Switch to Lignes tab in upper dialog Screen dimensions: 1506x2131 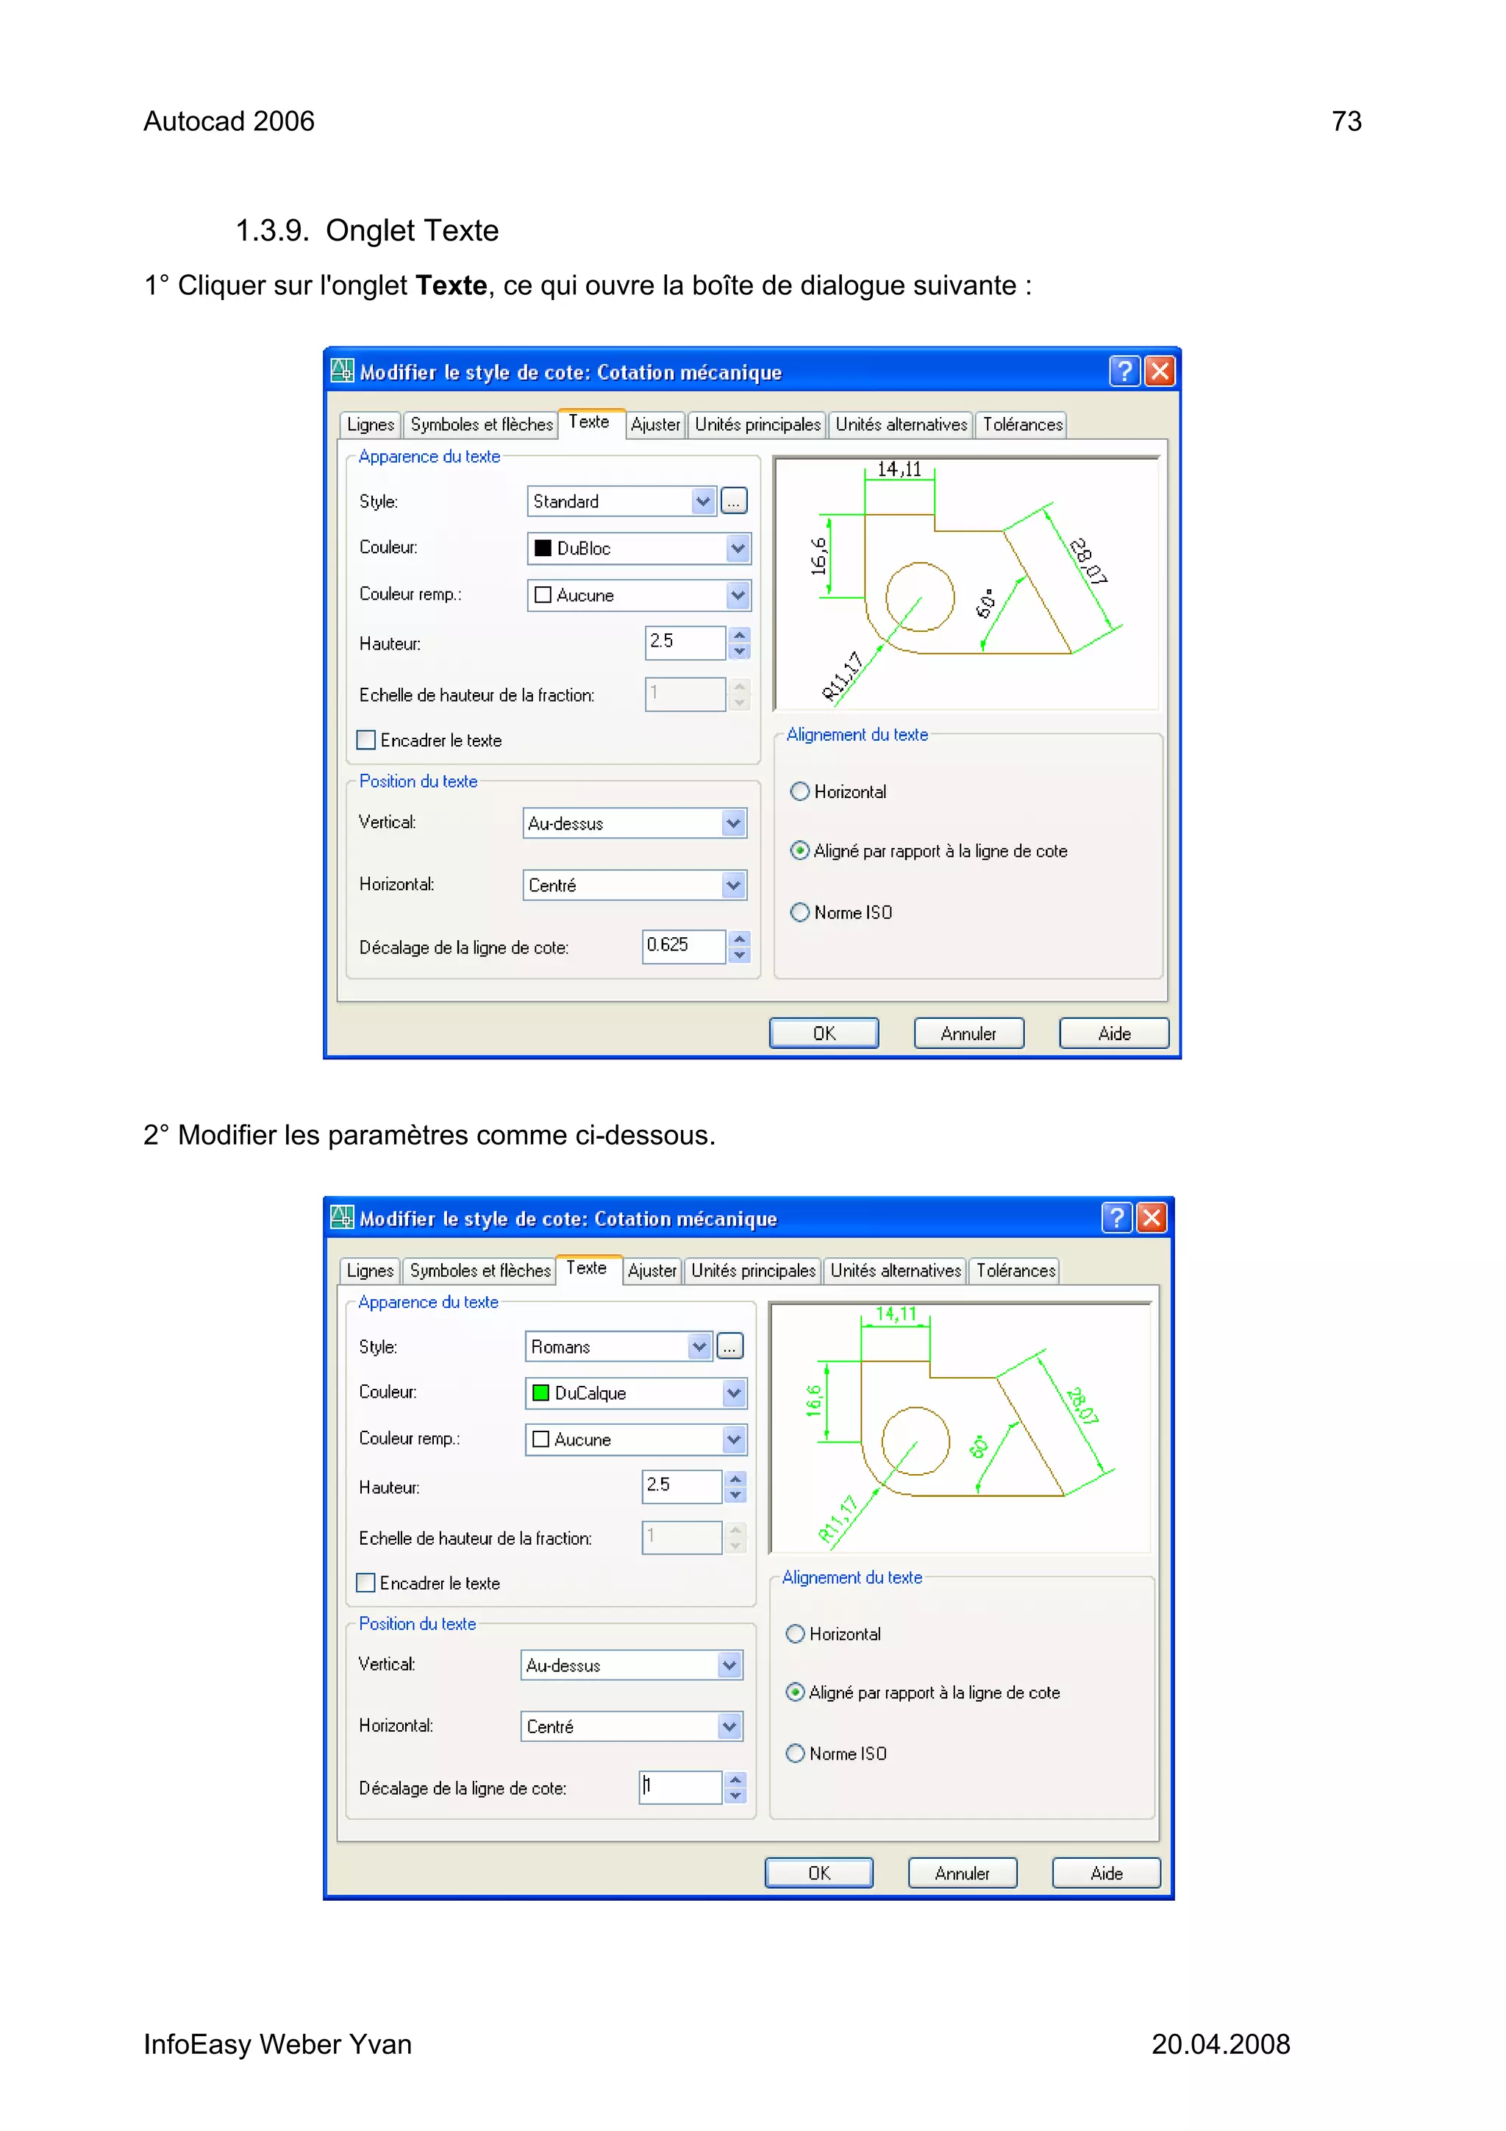pos(370,425)
